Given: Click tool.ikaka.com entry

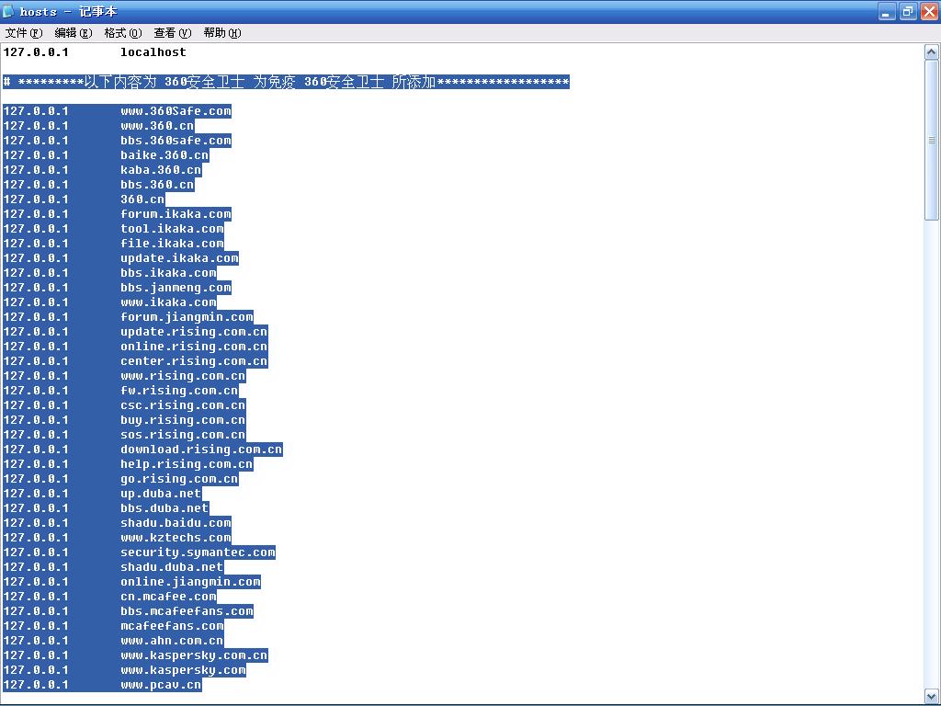Looking at the screenshot, I should pyautogui.click(x=172, y=229).
